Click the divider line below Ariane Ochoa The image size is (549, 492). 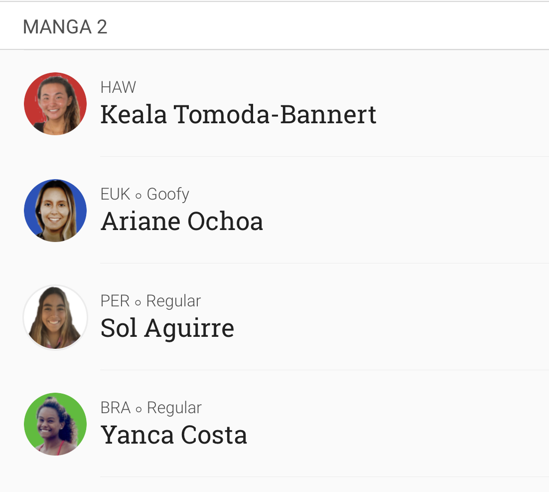pos(324,263)
